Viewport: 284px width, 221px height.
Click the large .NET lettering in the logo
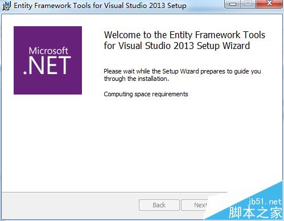47,66
